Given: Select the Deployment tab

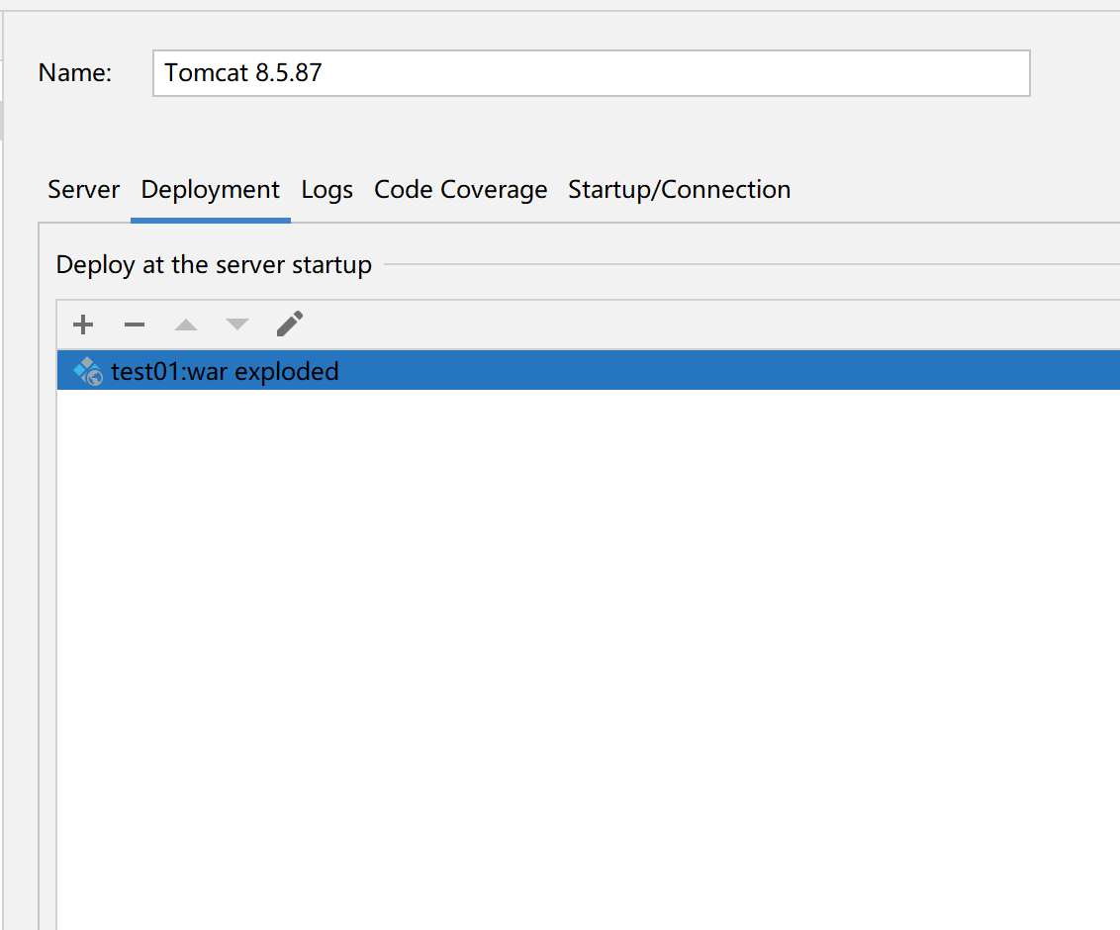Looking at the screenshot, I should click(x=211, y=190).
